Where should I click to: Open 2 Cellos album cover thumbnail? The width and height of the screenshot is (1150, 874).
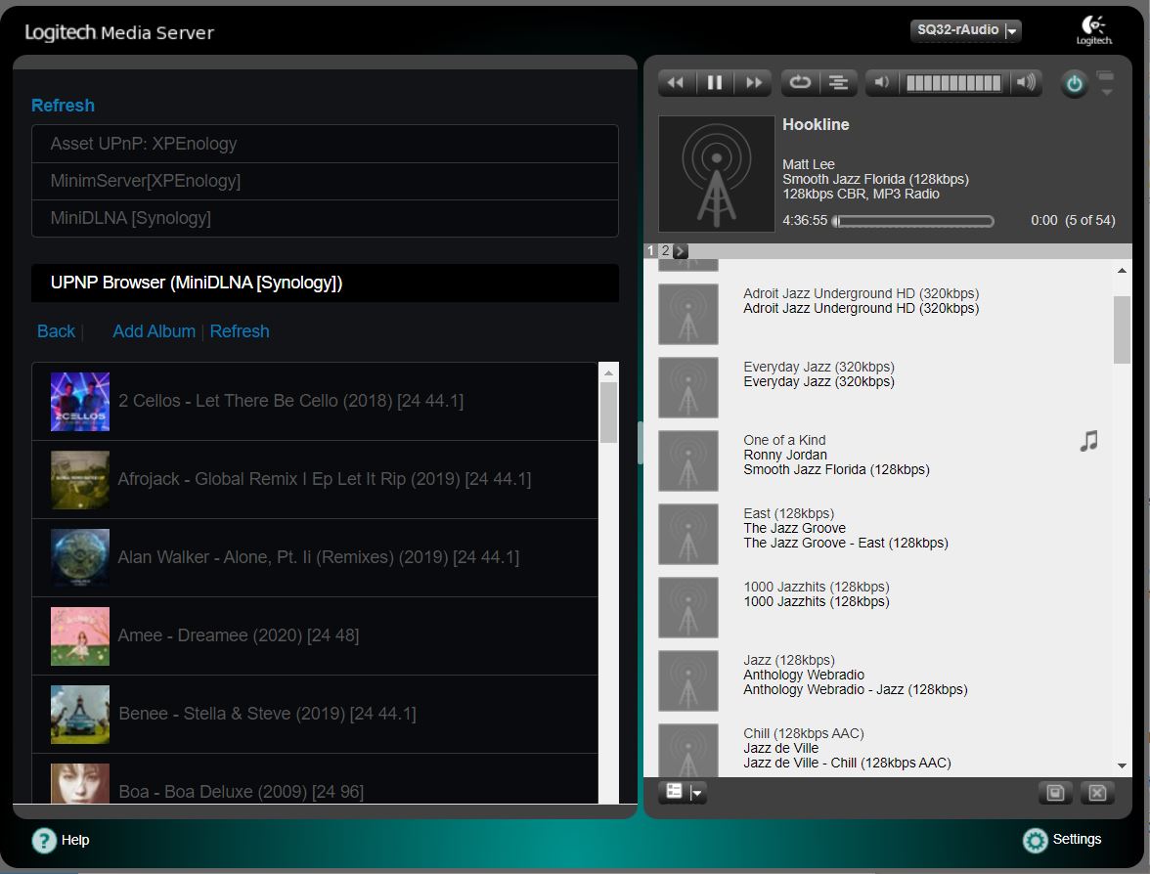[x=80, y=402]
